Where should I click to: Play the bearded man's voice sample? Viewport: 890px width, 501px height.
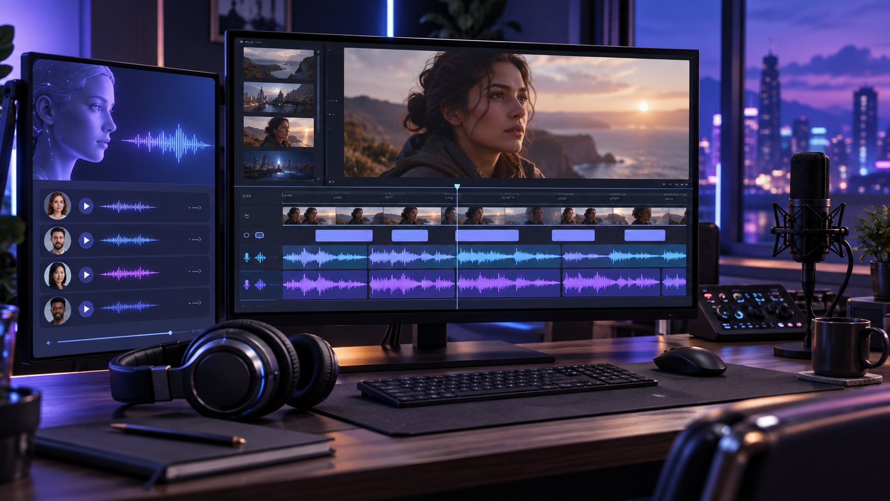click(x=86, y=241)
